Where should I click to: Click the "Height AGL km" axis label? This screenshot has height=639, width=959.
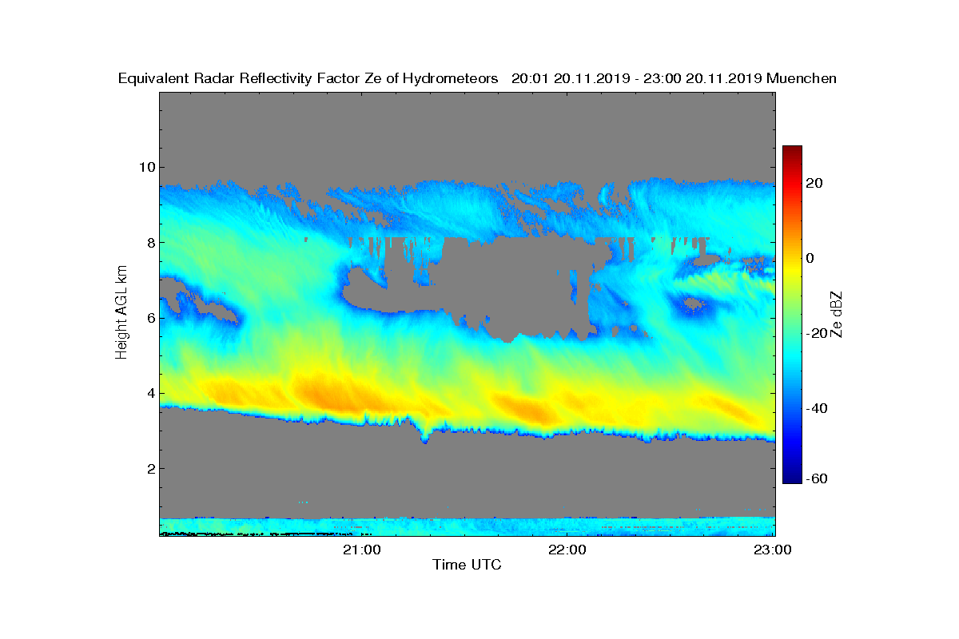[x=121, y=314]
